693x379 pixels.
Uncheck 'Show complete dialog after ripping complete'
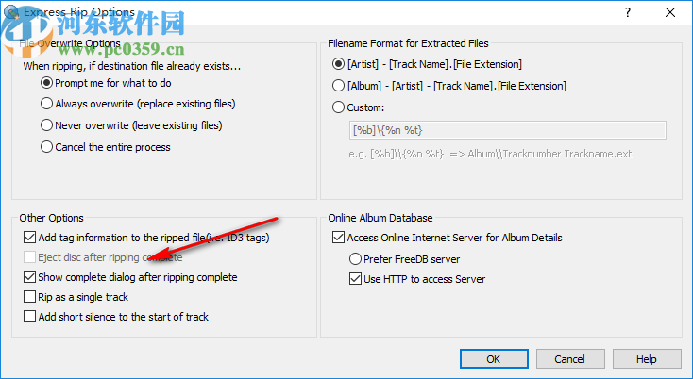pos(30,277)
